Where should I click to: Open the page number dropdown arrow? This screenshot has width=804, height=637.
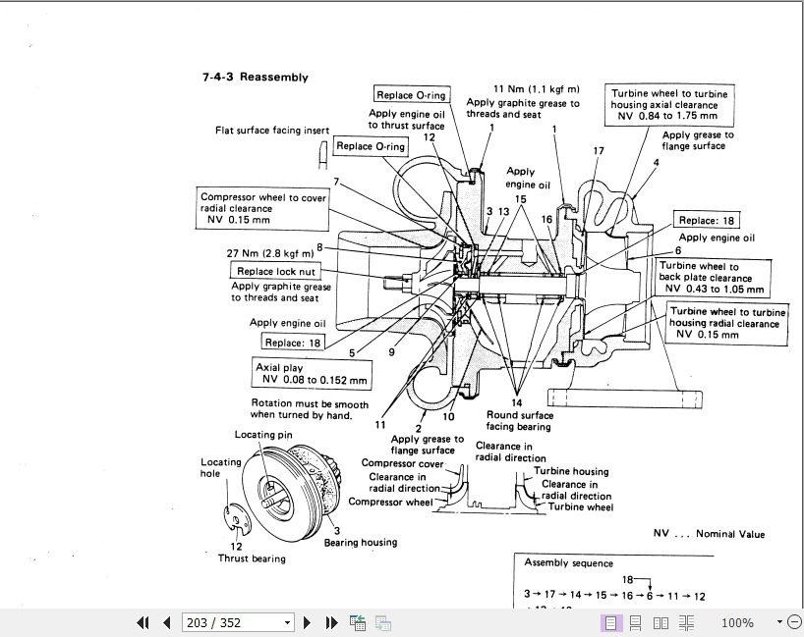pyautogui.click(x=287, y=622)
